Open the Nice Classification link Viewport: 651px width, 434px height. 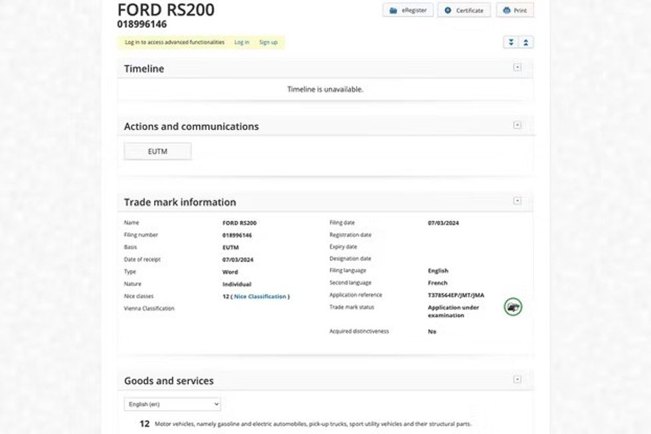260,297
